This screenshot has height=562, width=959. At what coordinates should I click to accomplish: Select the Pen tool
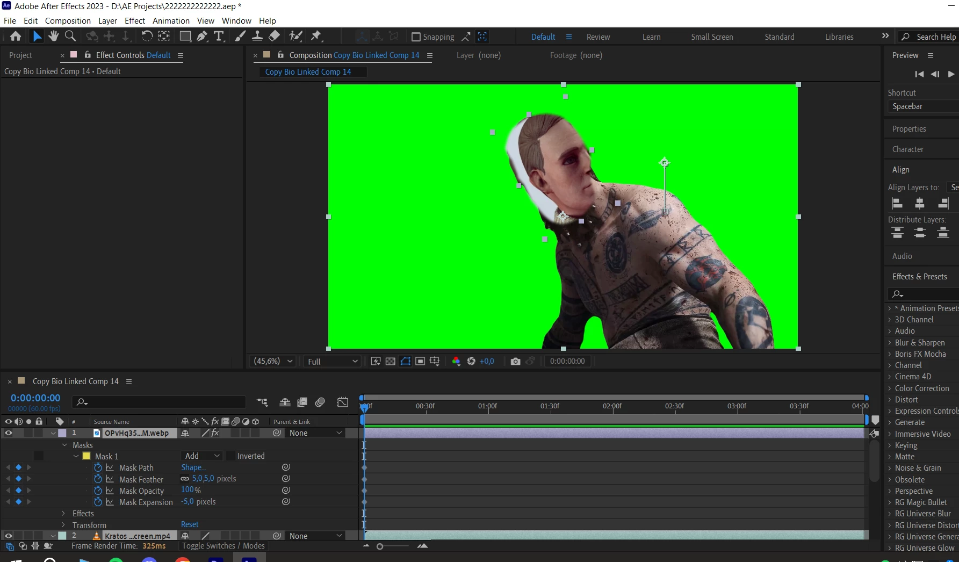[x=202, y=36]
